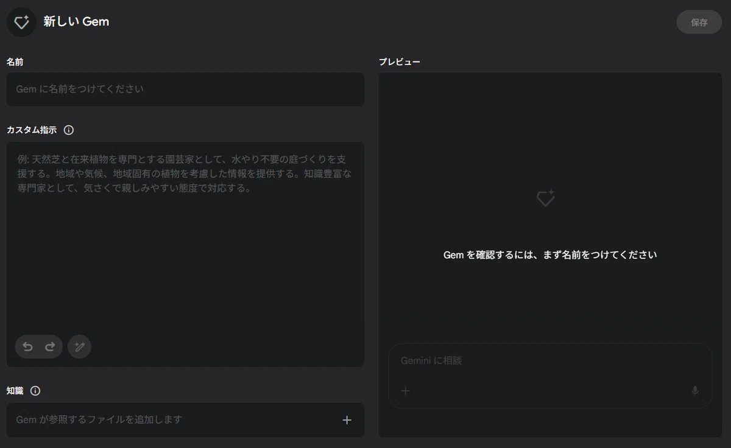
Task: Open the info icon next to カスタム指示
Action: coord(69,130)
